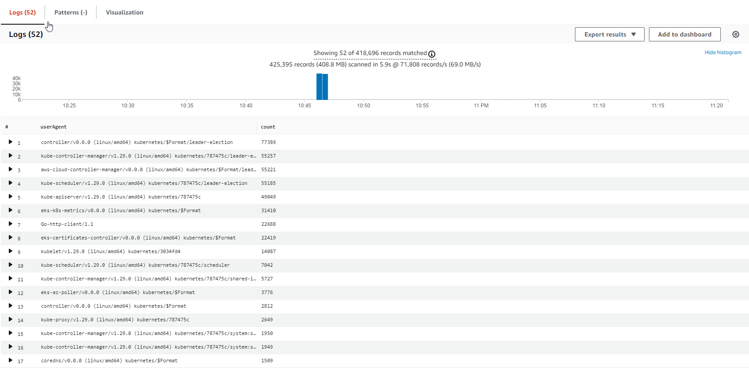Click the count value 77389
Image resolution: width=749 pixels, height=368 pixels.
click(268, 142)
